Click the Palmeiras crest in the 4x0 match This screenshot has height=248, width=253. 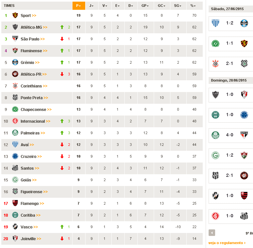215,135
